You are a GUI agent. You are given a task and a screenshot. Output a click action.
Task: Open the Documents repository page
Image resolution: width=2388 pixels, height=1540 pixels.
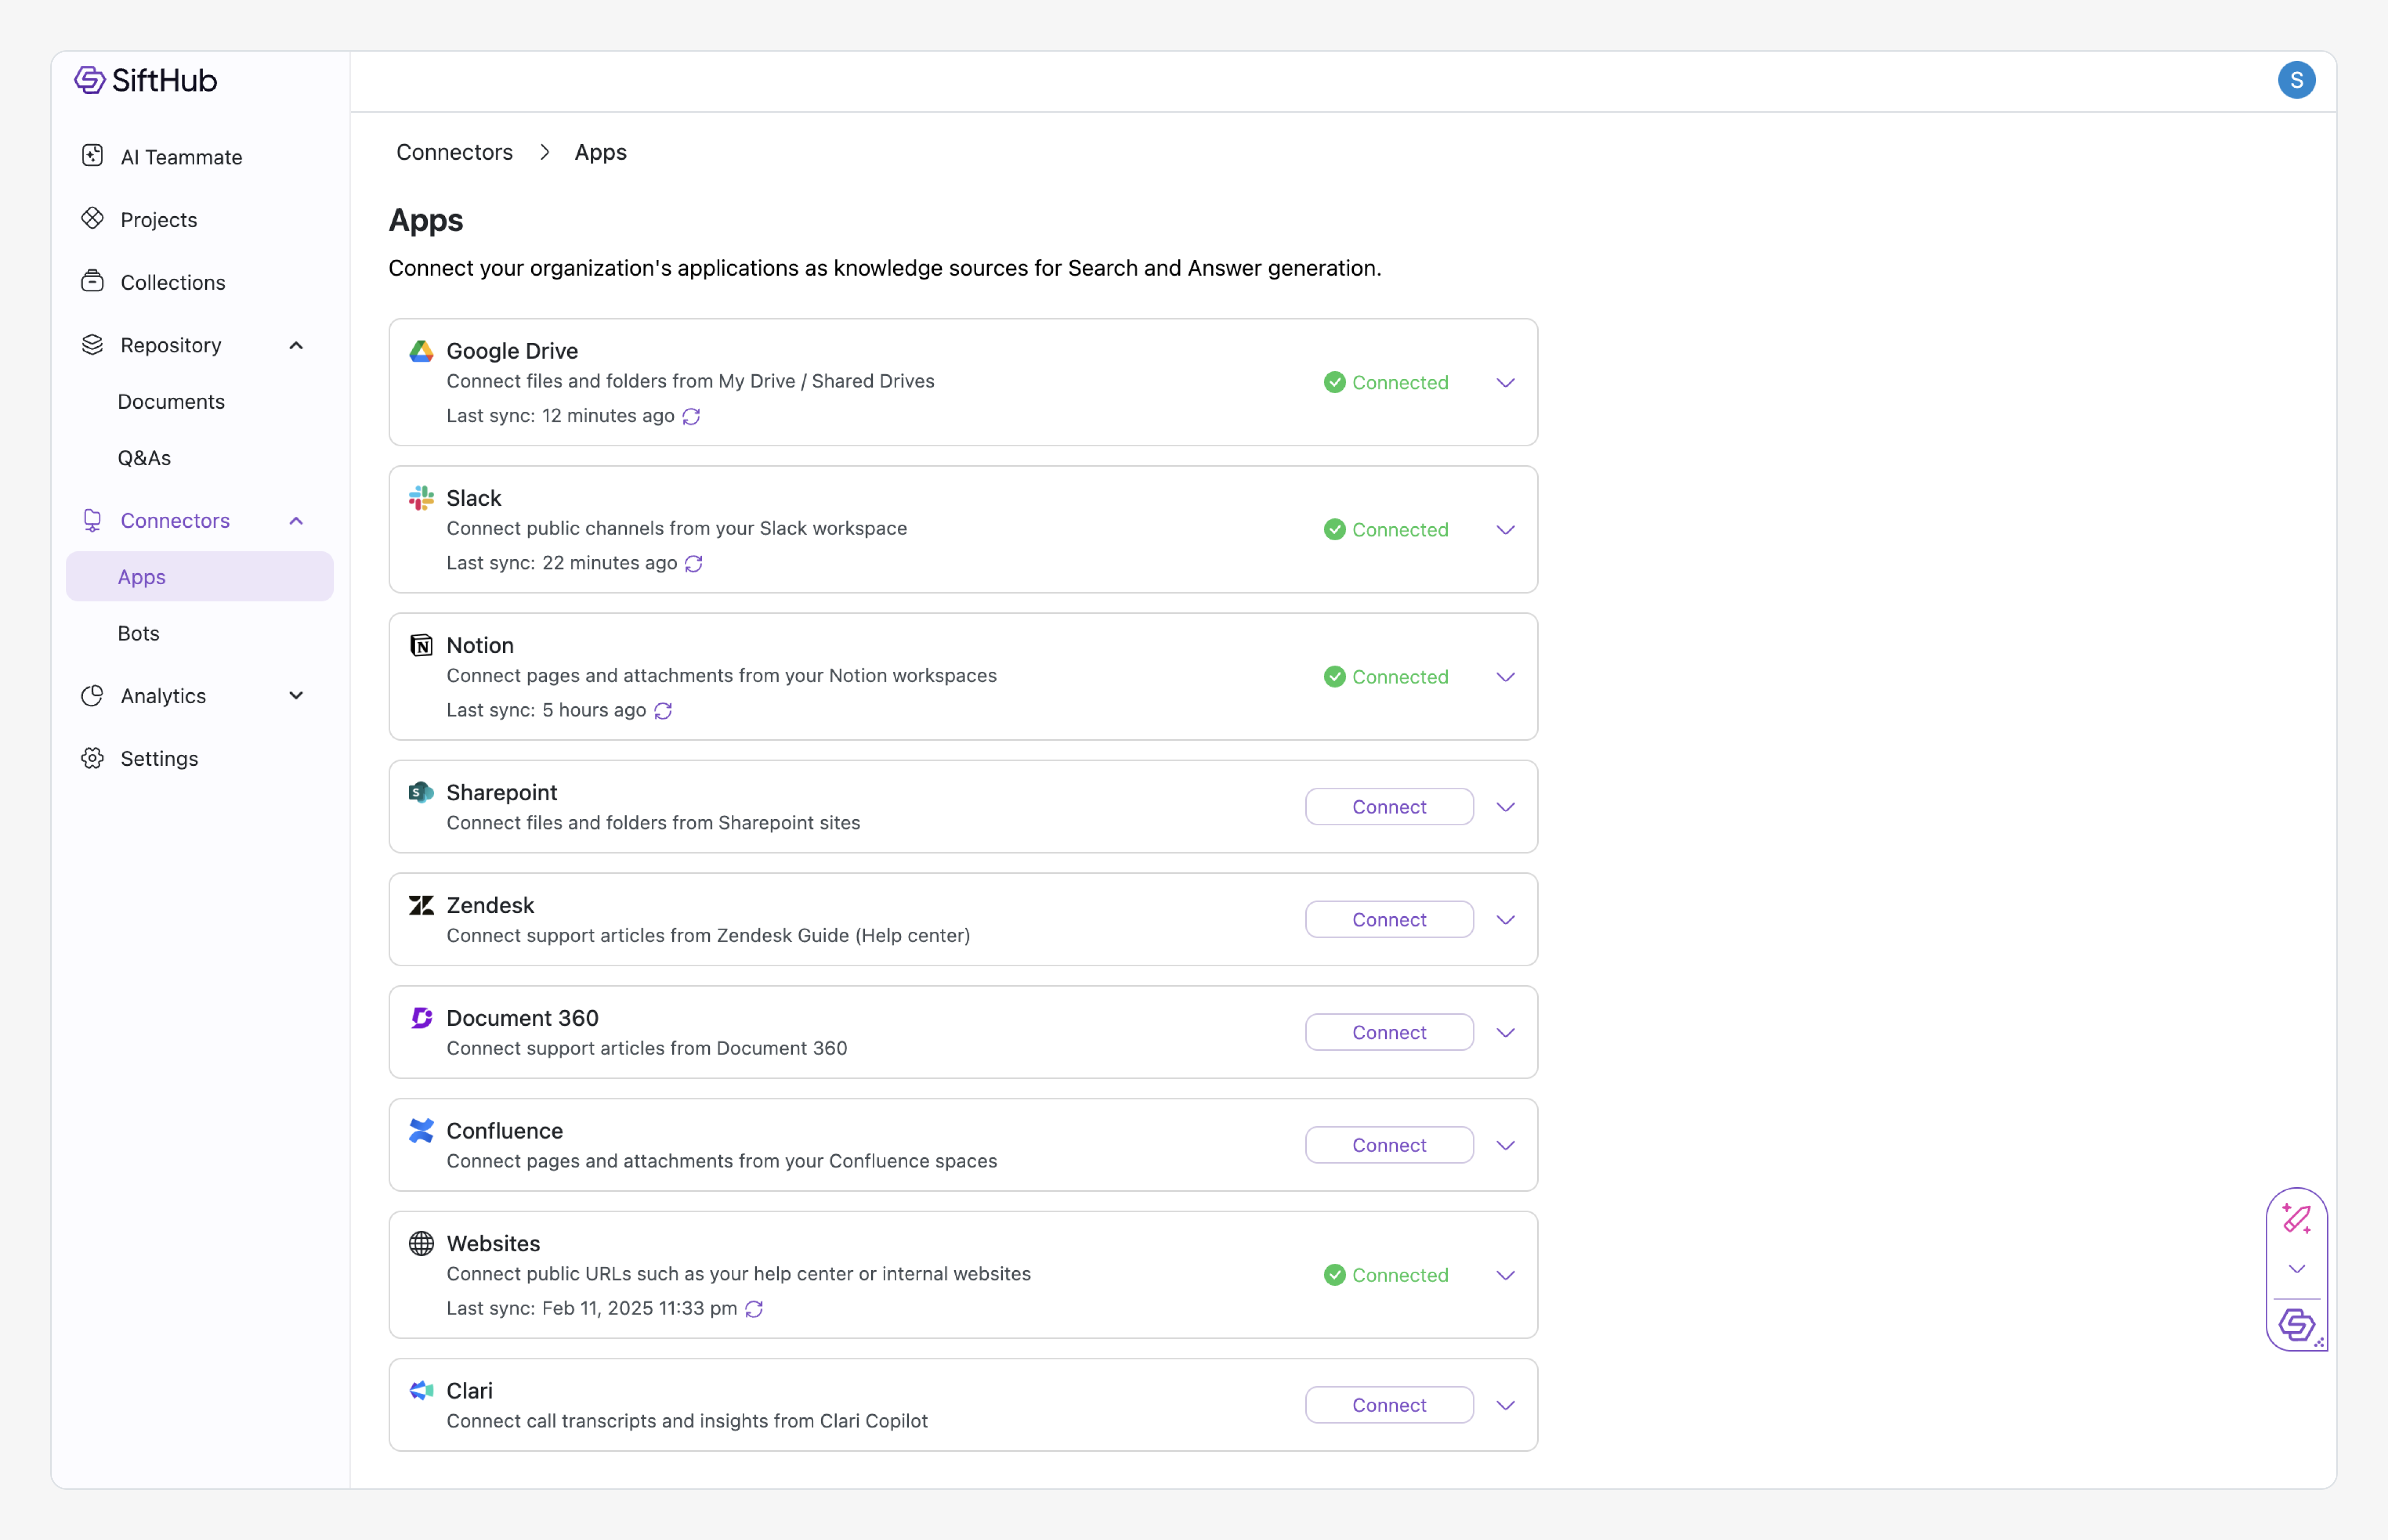tap(171, 401)
